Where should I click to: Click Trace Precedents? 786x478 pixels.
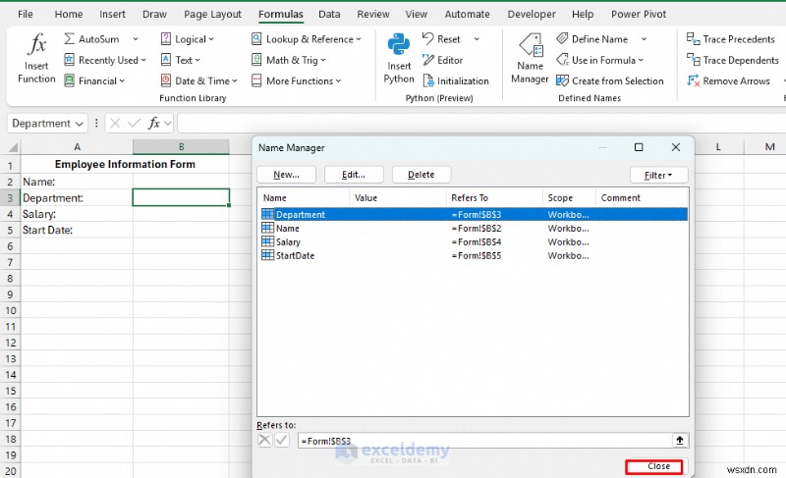pos(730,39)
